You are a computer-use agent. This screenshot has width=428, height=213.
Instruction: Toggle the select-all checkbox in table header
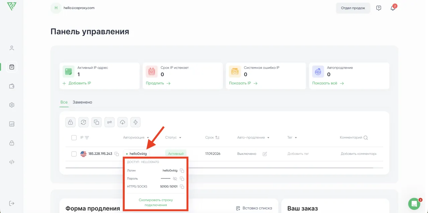coord(74,137)
